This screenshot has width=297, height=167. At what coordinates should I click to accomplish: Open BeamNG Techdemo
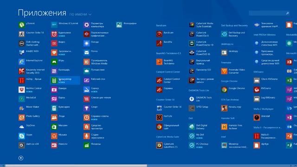click(x=165, y=62)
